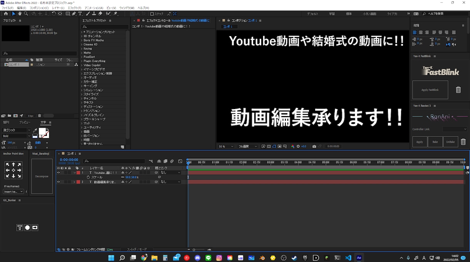Switch to the 標準 workspace

(349, 14)
